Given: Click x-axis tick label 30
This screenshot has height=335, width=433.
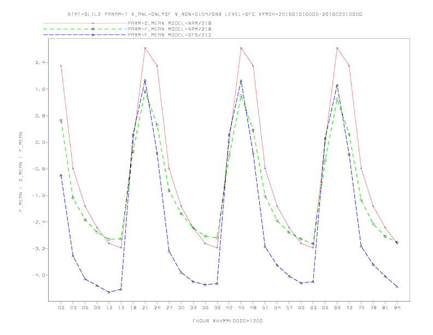Looking at the screenshot, I should pyautogui.click(x=181, y=308).
